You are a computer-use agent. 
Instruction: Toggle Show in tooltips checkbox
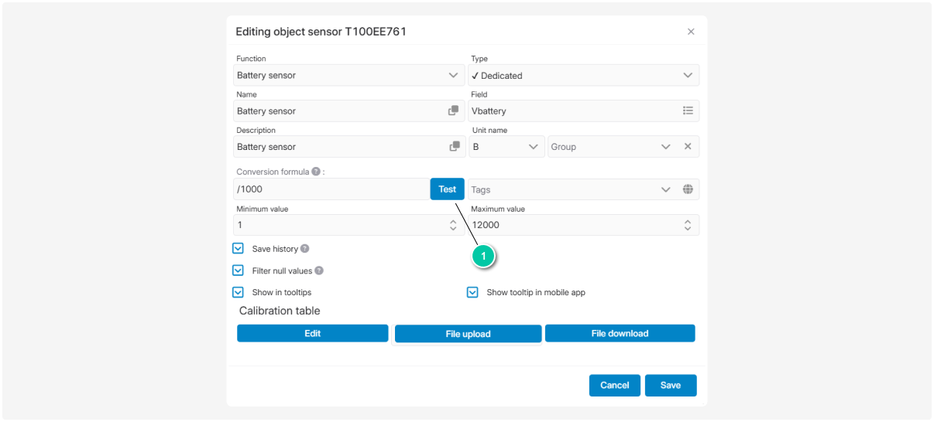(x=239, y=293)
